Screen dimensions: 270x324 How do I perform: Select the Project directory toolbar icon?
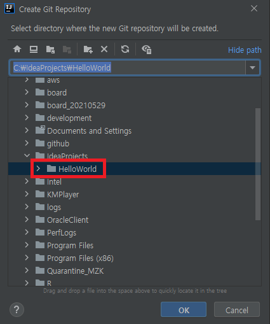(x=50, y=49)
